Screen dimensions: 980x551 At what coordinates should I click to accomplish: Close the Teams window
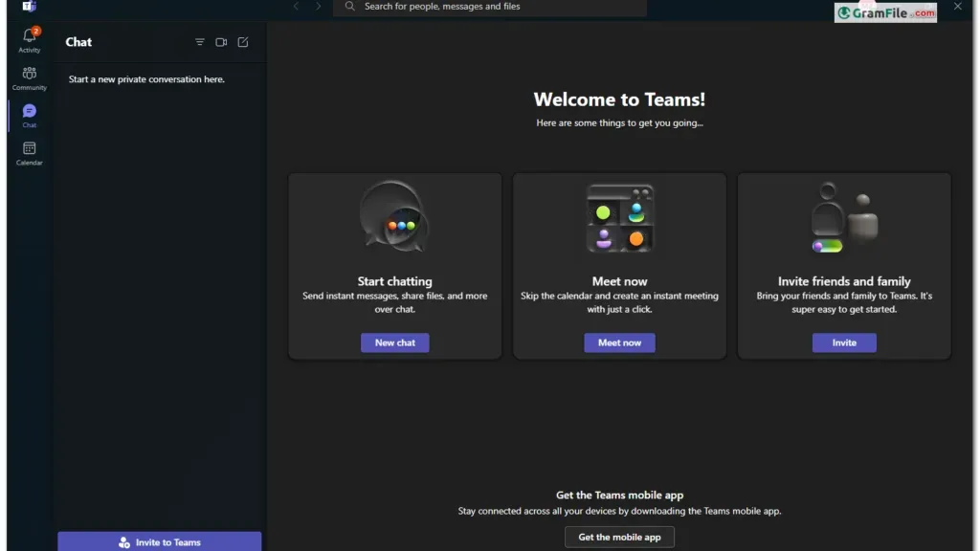(957, 7)
